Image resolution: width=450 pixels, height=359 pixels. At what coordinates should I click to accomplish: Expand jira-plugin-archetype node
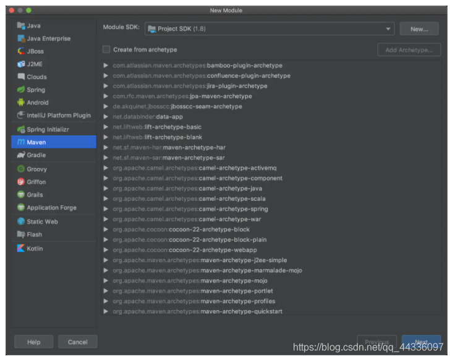[x=106, y=86]
